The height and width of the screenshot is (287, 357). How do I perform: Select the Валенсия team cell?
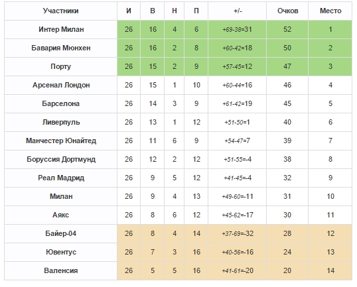pos(61,270)
